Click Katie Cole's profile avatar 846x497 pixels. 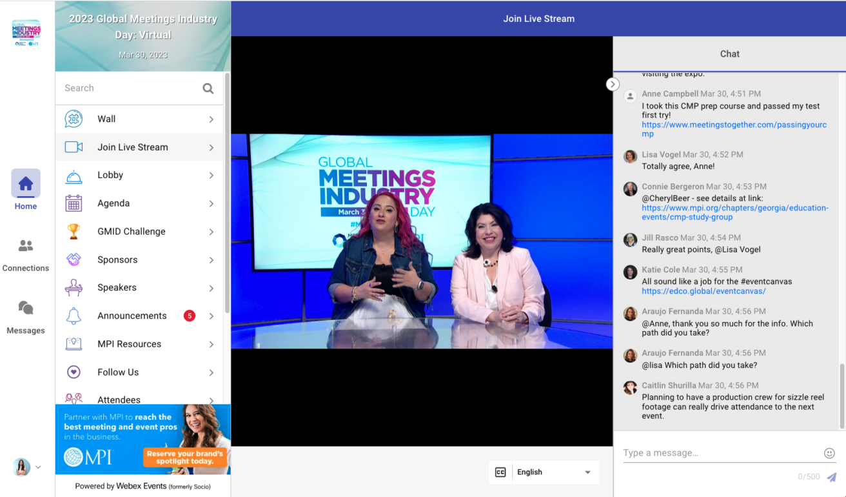coord(630,272)
